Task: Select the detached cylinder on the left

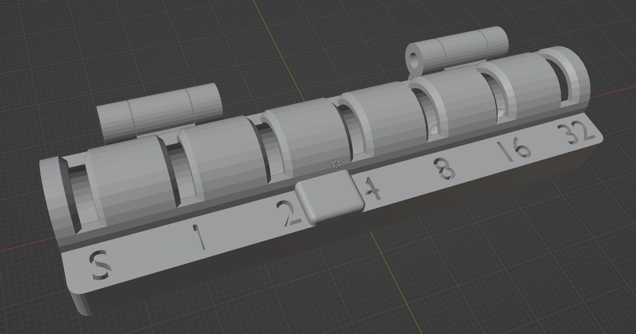Action: point(159,111)
